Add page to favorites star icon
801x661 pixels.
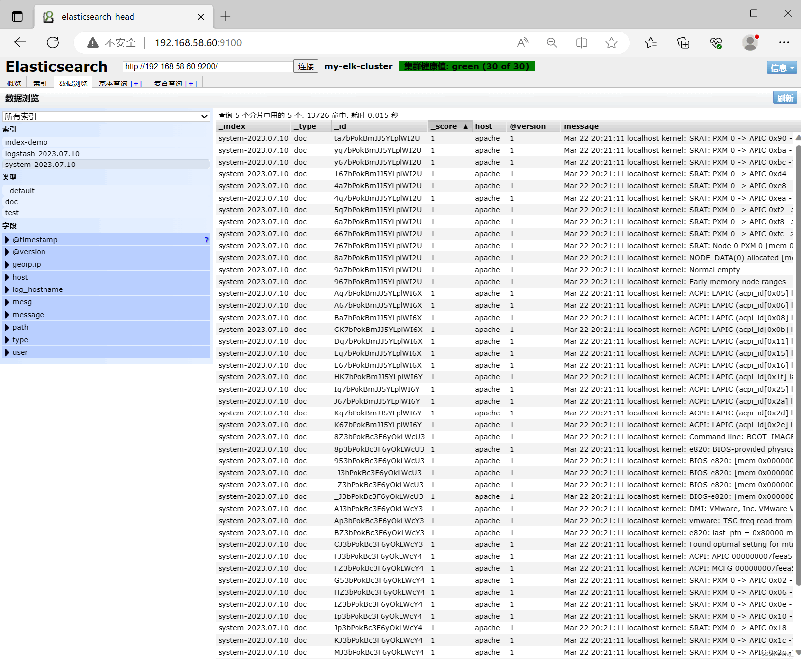(x=611, y=43)
